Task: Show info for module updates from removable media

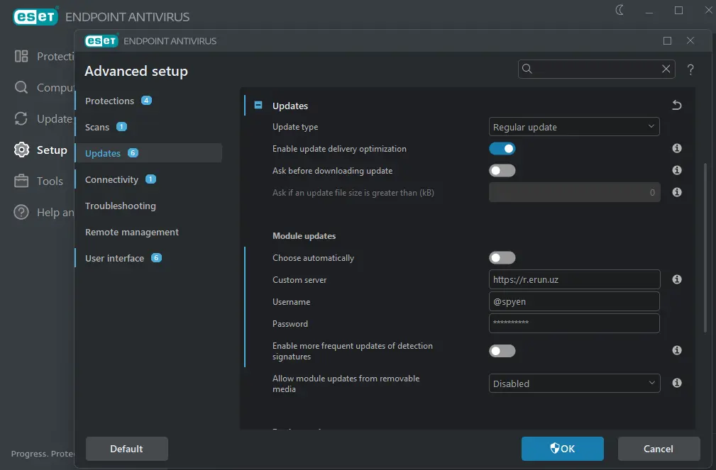Action: [677, 383]
